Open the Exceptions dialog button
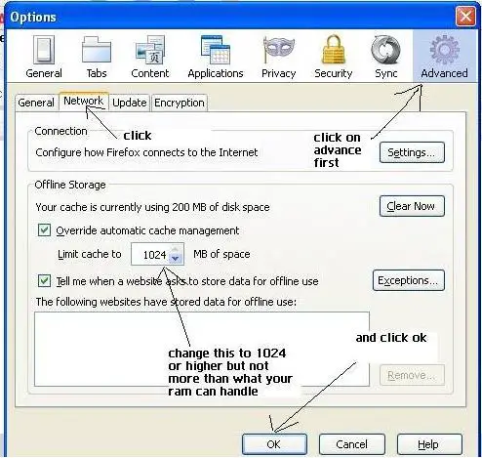 pos(409,280)
